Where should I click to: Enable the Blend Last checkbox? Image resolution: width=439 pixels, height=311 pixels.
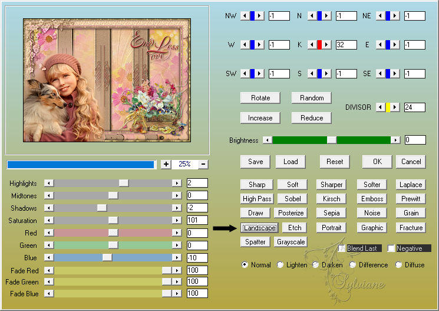coord(342,248)
